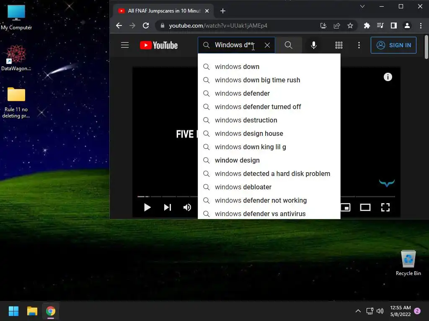The height and width of the screenshot is (321, 429).
Task: Pick "windows design house" suggestion
Action: pos(269,133)
